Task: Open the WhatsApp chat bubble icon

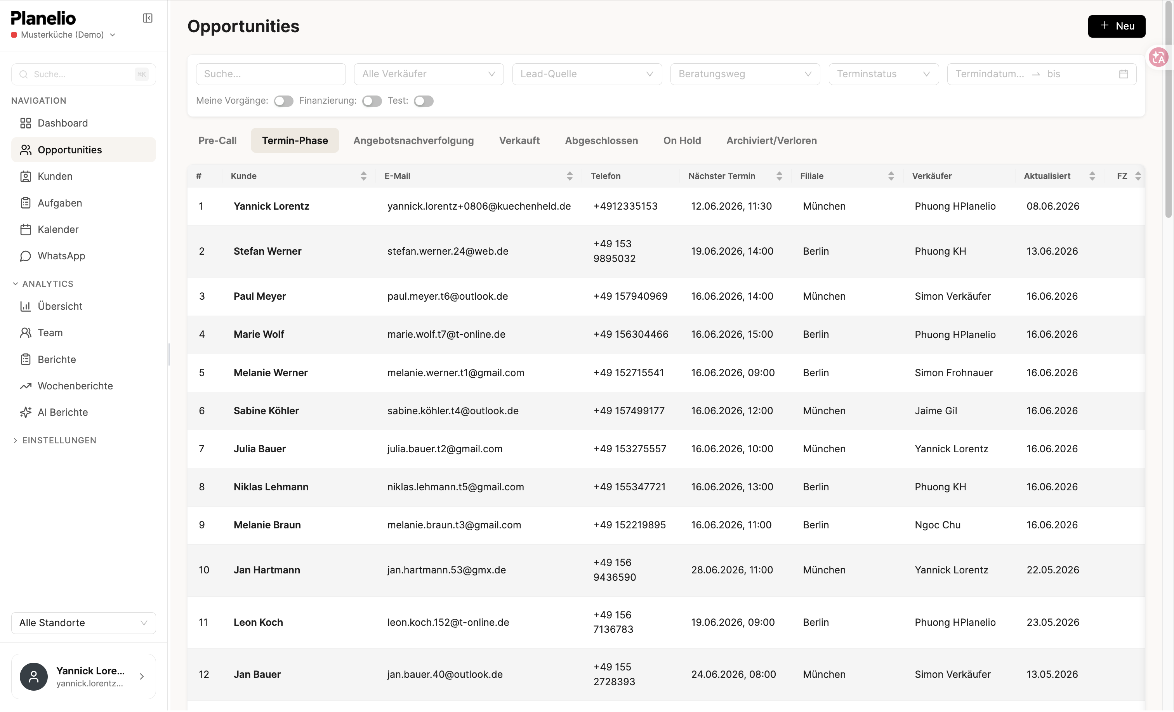Action: click(26, 256)
